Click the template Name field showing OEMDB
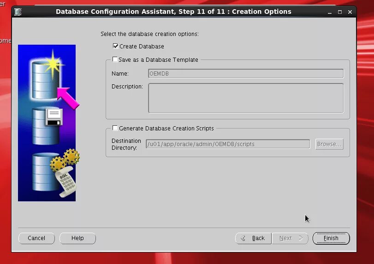This screenshot has width=374, height=264. [246, 73]
